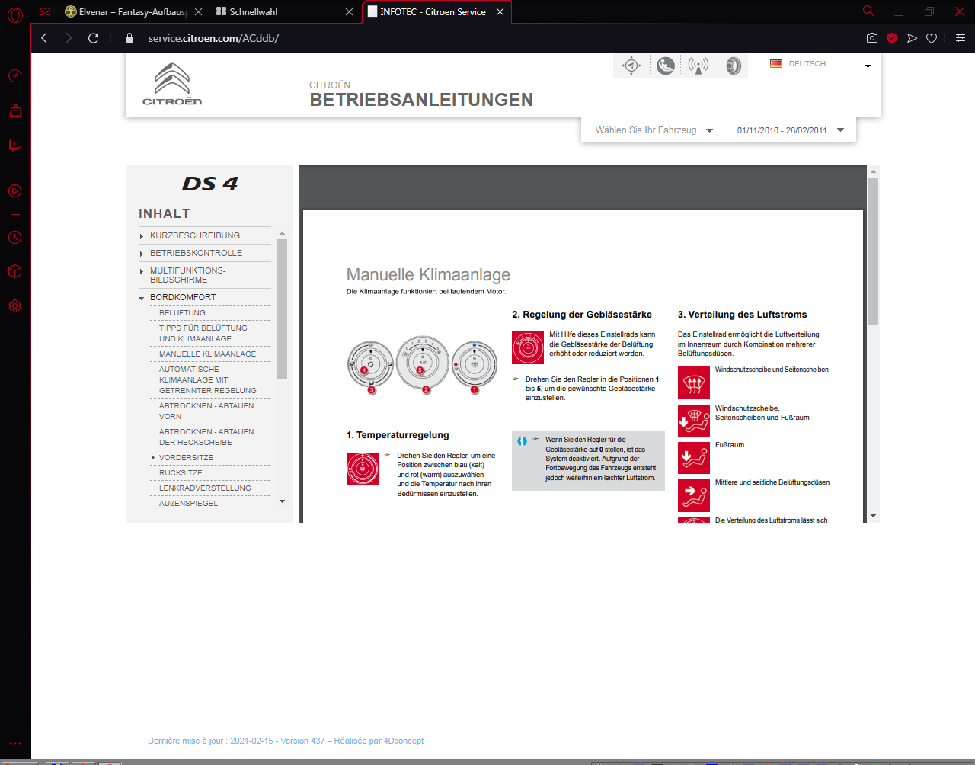Open the Opera GX main menu logo
Image resolution: width=975 pixels, height=765 pixels.
click(x=14, y=15)
